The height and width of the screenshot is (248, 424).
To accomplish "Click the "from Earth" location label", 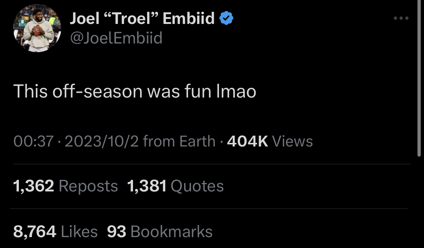I will [x=179, y=141].
